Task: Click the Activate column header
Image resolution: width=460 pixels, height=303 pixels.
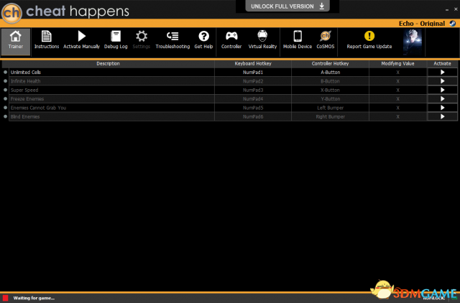Action: coord(443,64)
